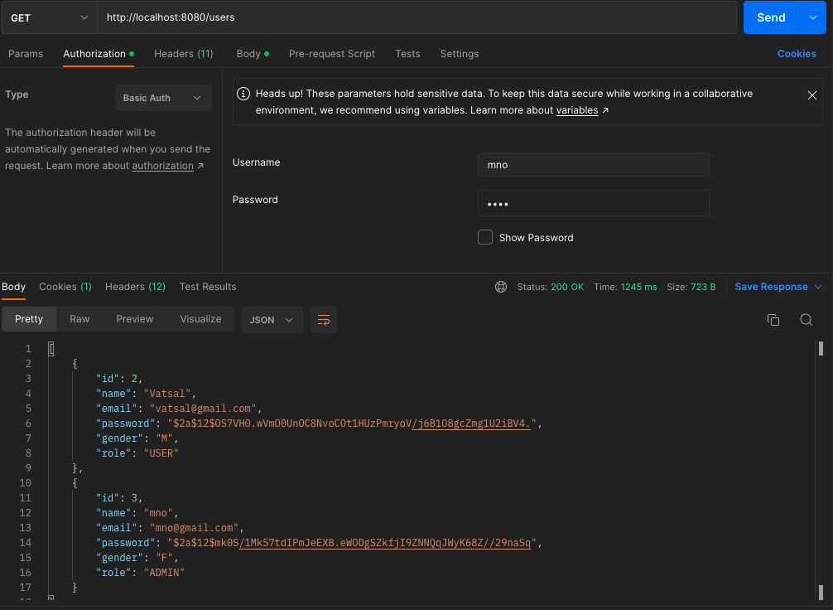
Task: Switch to the Raw response view
Action: point(79,319)
